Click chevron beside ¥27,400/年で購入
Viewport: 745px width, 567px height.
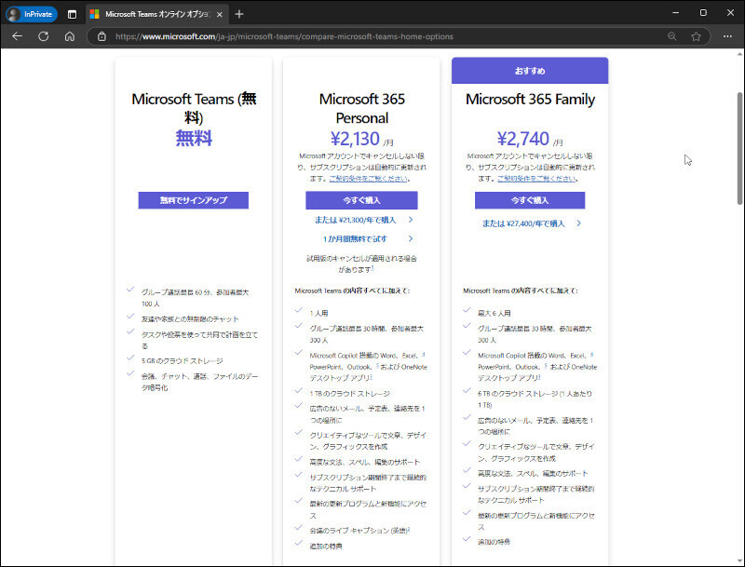(578, 223)
